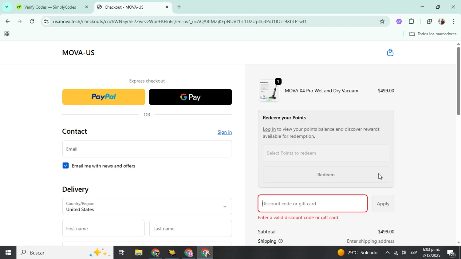The image size is (461, 259).
Task: Click the ESP language indicator
Action: pyautogui.click(x=414, y=253)
